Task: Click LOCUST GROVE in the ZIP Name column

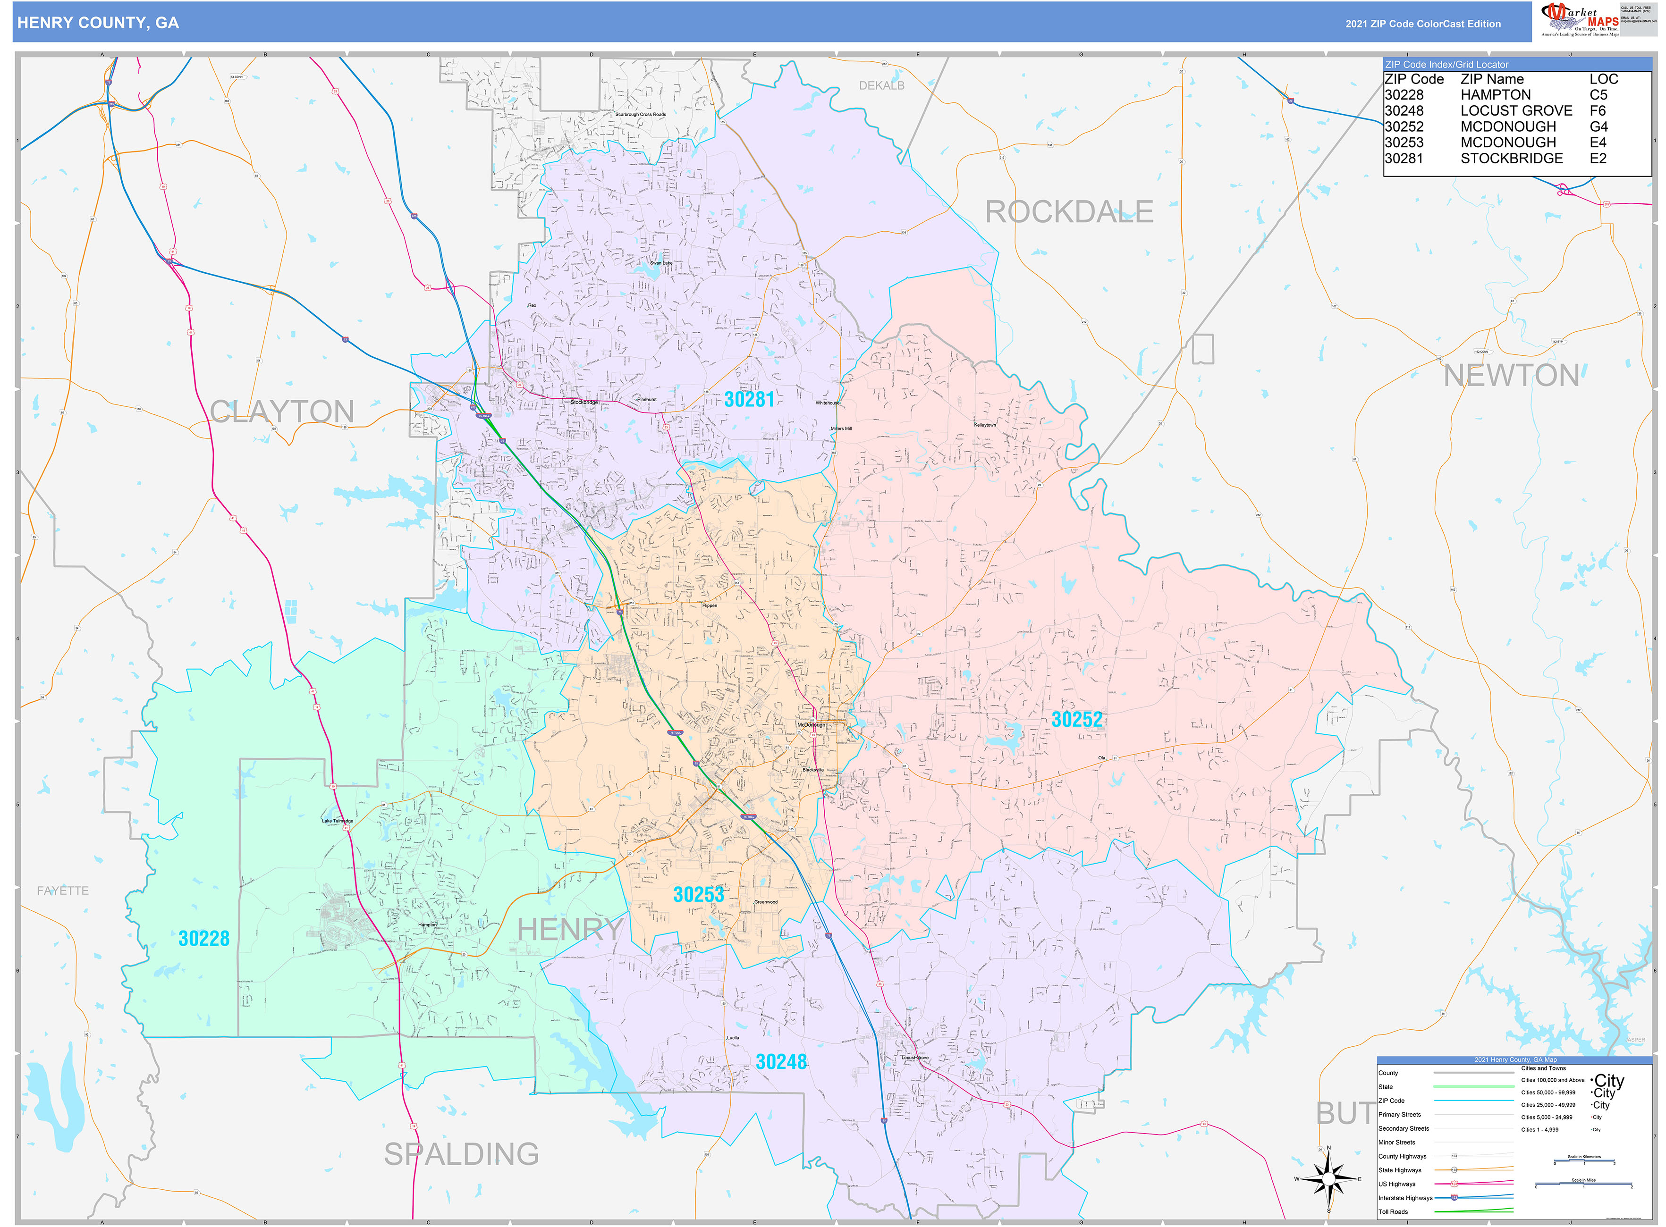Action: pyautogui.click(x=1516, y=111)
